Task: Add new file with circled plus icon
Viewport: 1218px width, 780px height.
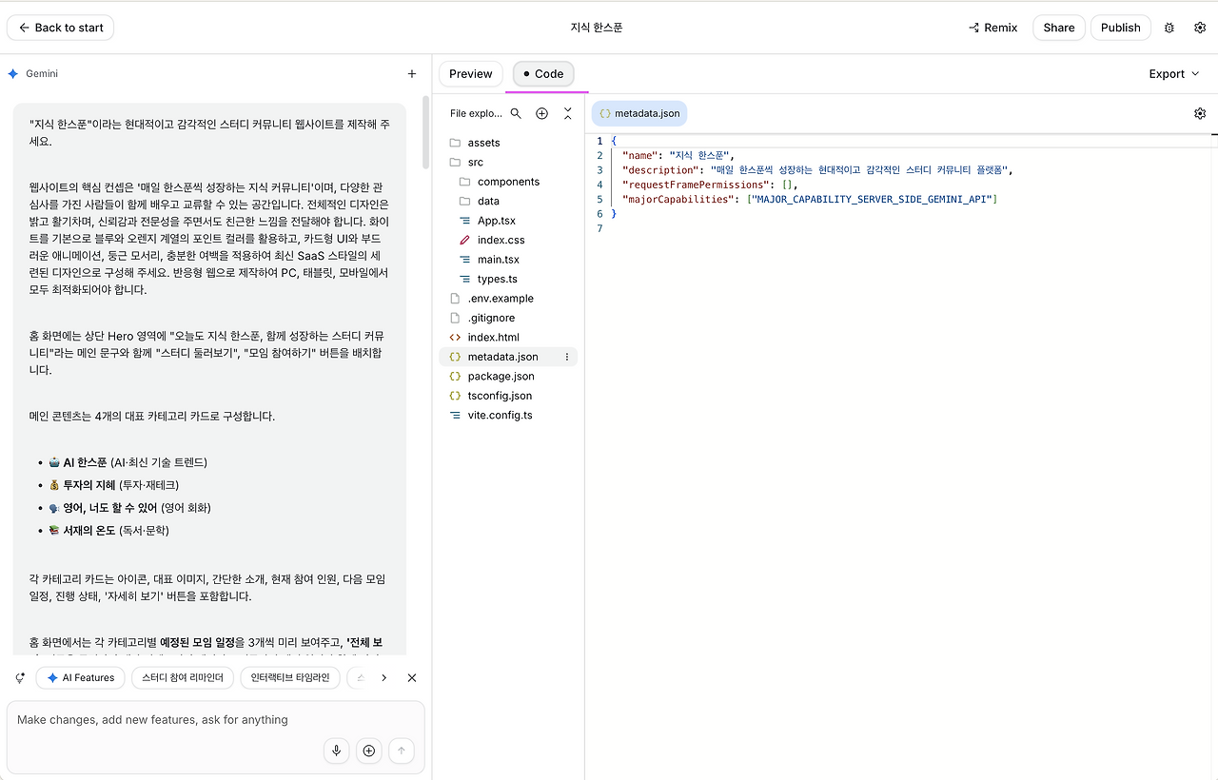Action: click(x=541, y=113)
